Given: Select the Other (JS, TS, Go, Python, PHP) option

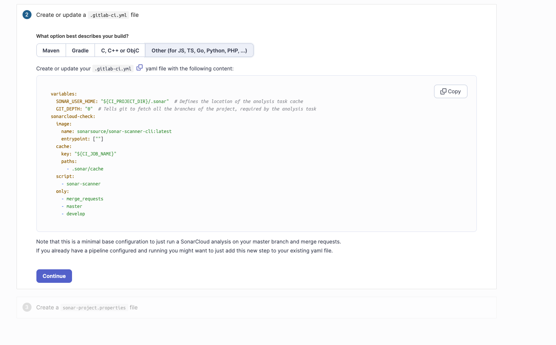Looking at the screenshot, I should coord(199,51).
